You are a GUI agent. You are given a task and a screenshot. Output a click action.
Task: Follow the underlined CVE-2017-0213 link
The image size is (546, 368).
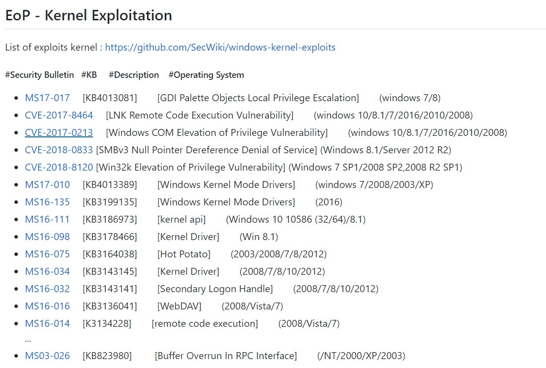point(59,133)
